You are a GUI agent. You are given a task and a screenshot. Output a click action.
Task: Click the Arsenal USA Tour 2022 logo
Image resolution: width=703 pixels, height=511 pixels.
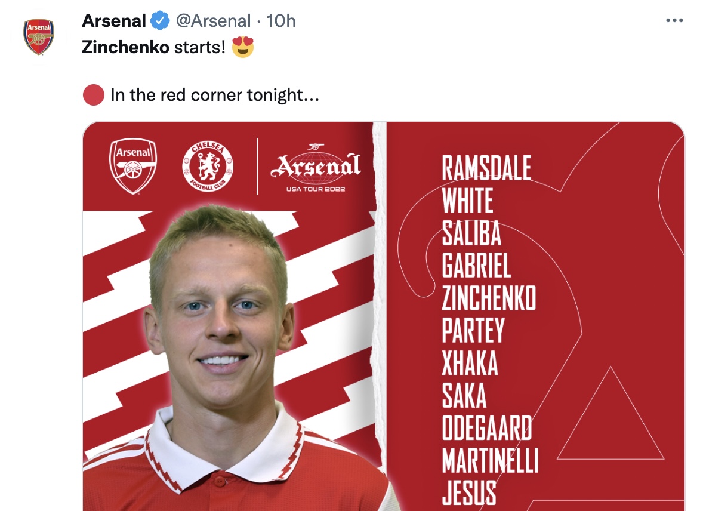[x=316, y=167]
